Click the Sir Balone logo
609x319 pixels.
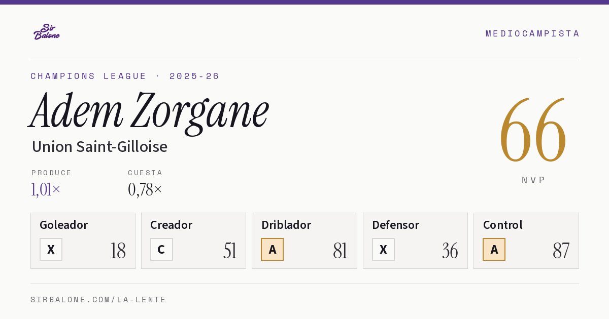pos(47,32)
